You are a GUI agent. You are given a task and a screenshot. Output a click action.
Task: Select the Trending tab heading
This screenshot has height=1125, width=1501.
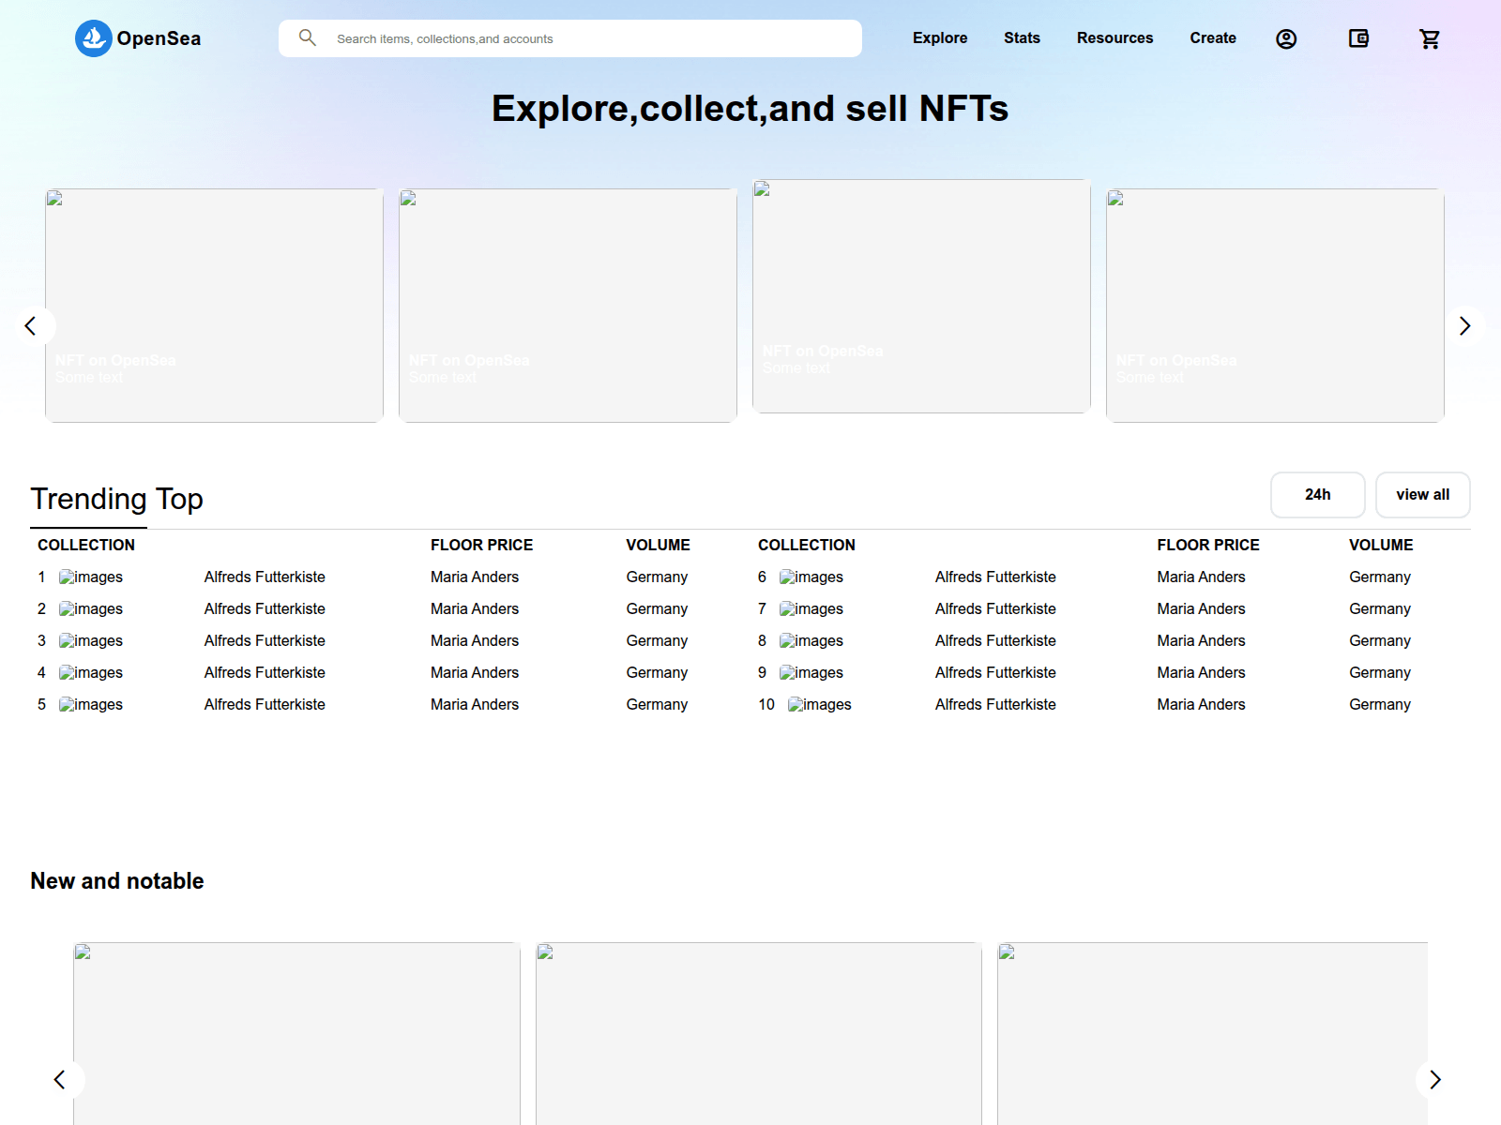(88, 500)
